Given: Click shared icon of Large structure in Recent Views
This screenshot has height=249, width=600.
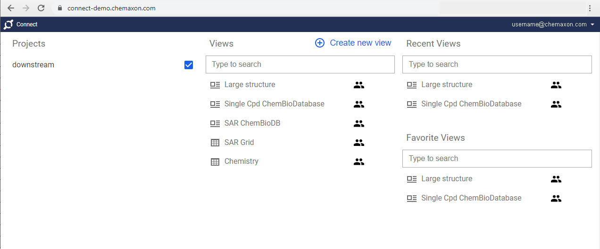Looking at the screenshot, I should click(x=556, y=85).
